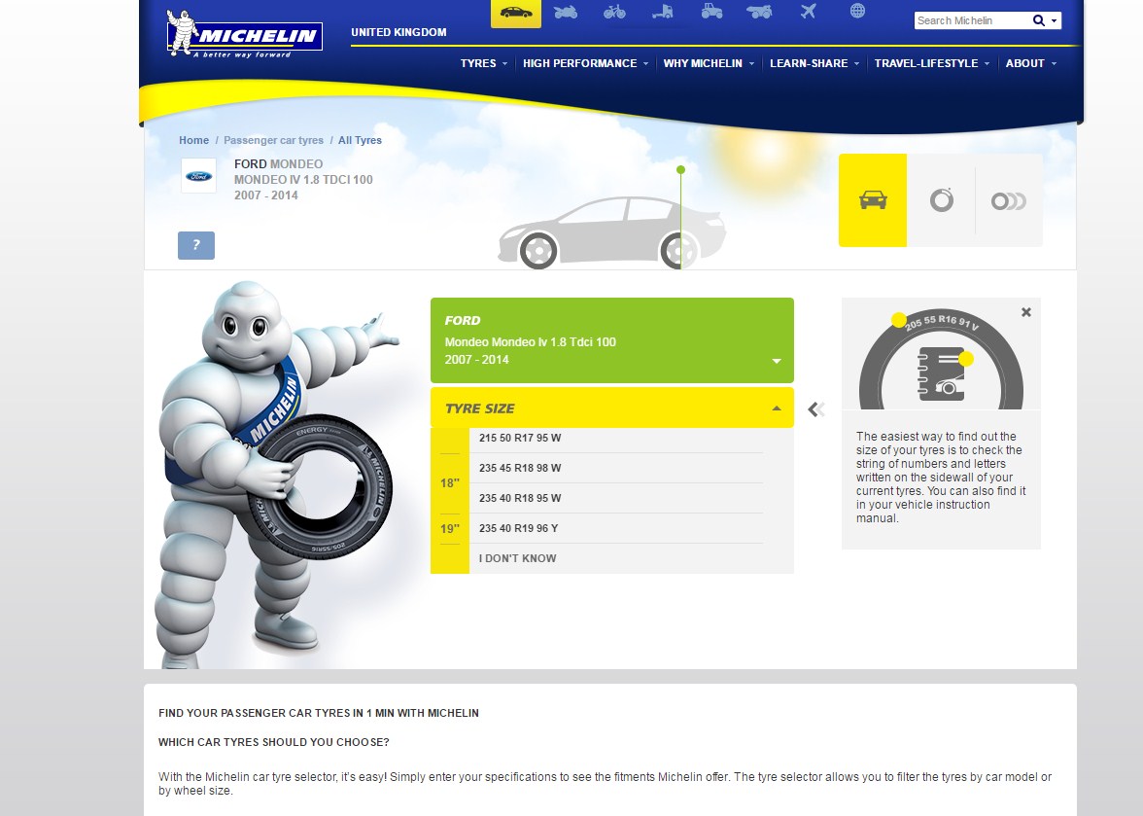
Task: Select the car tyres category icon
Action: [516, 13]
